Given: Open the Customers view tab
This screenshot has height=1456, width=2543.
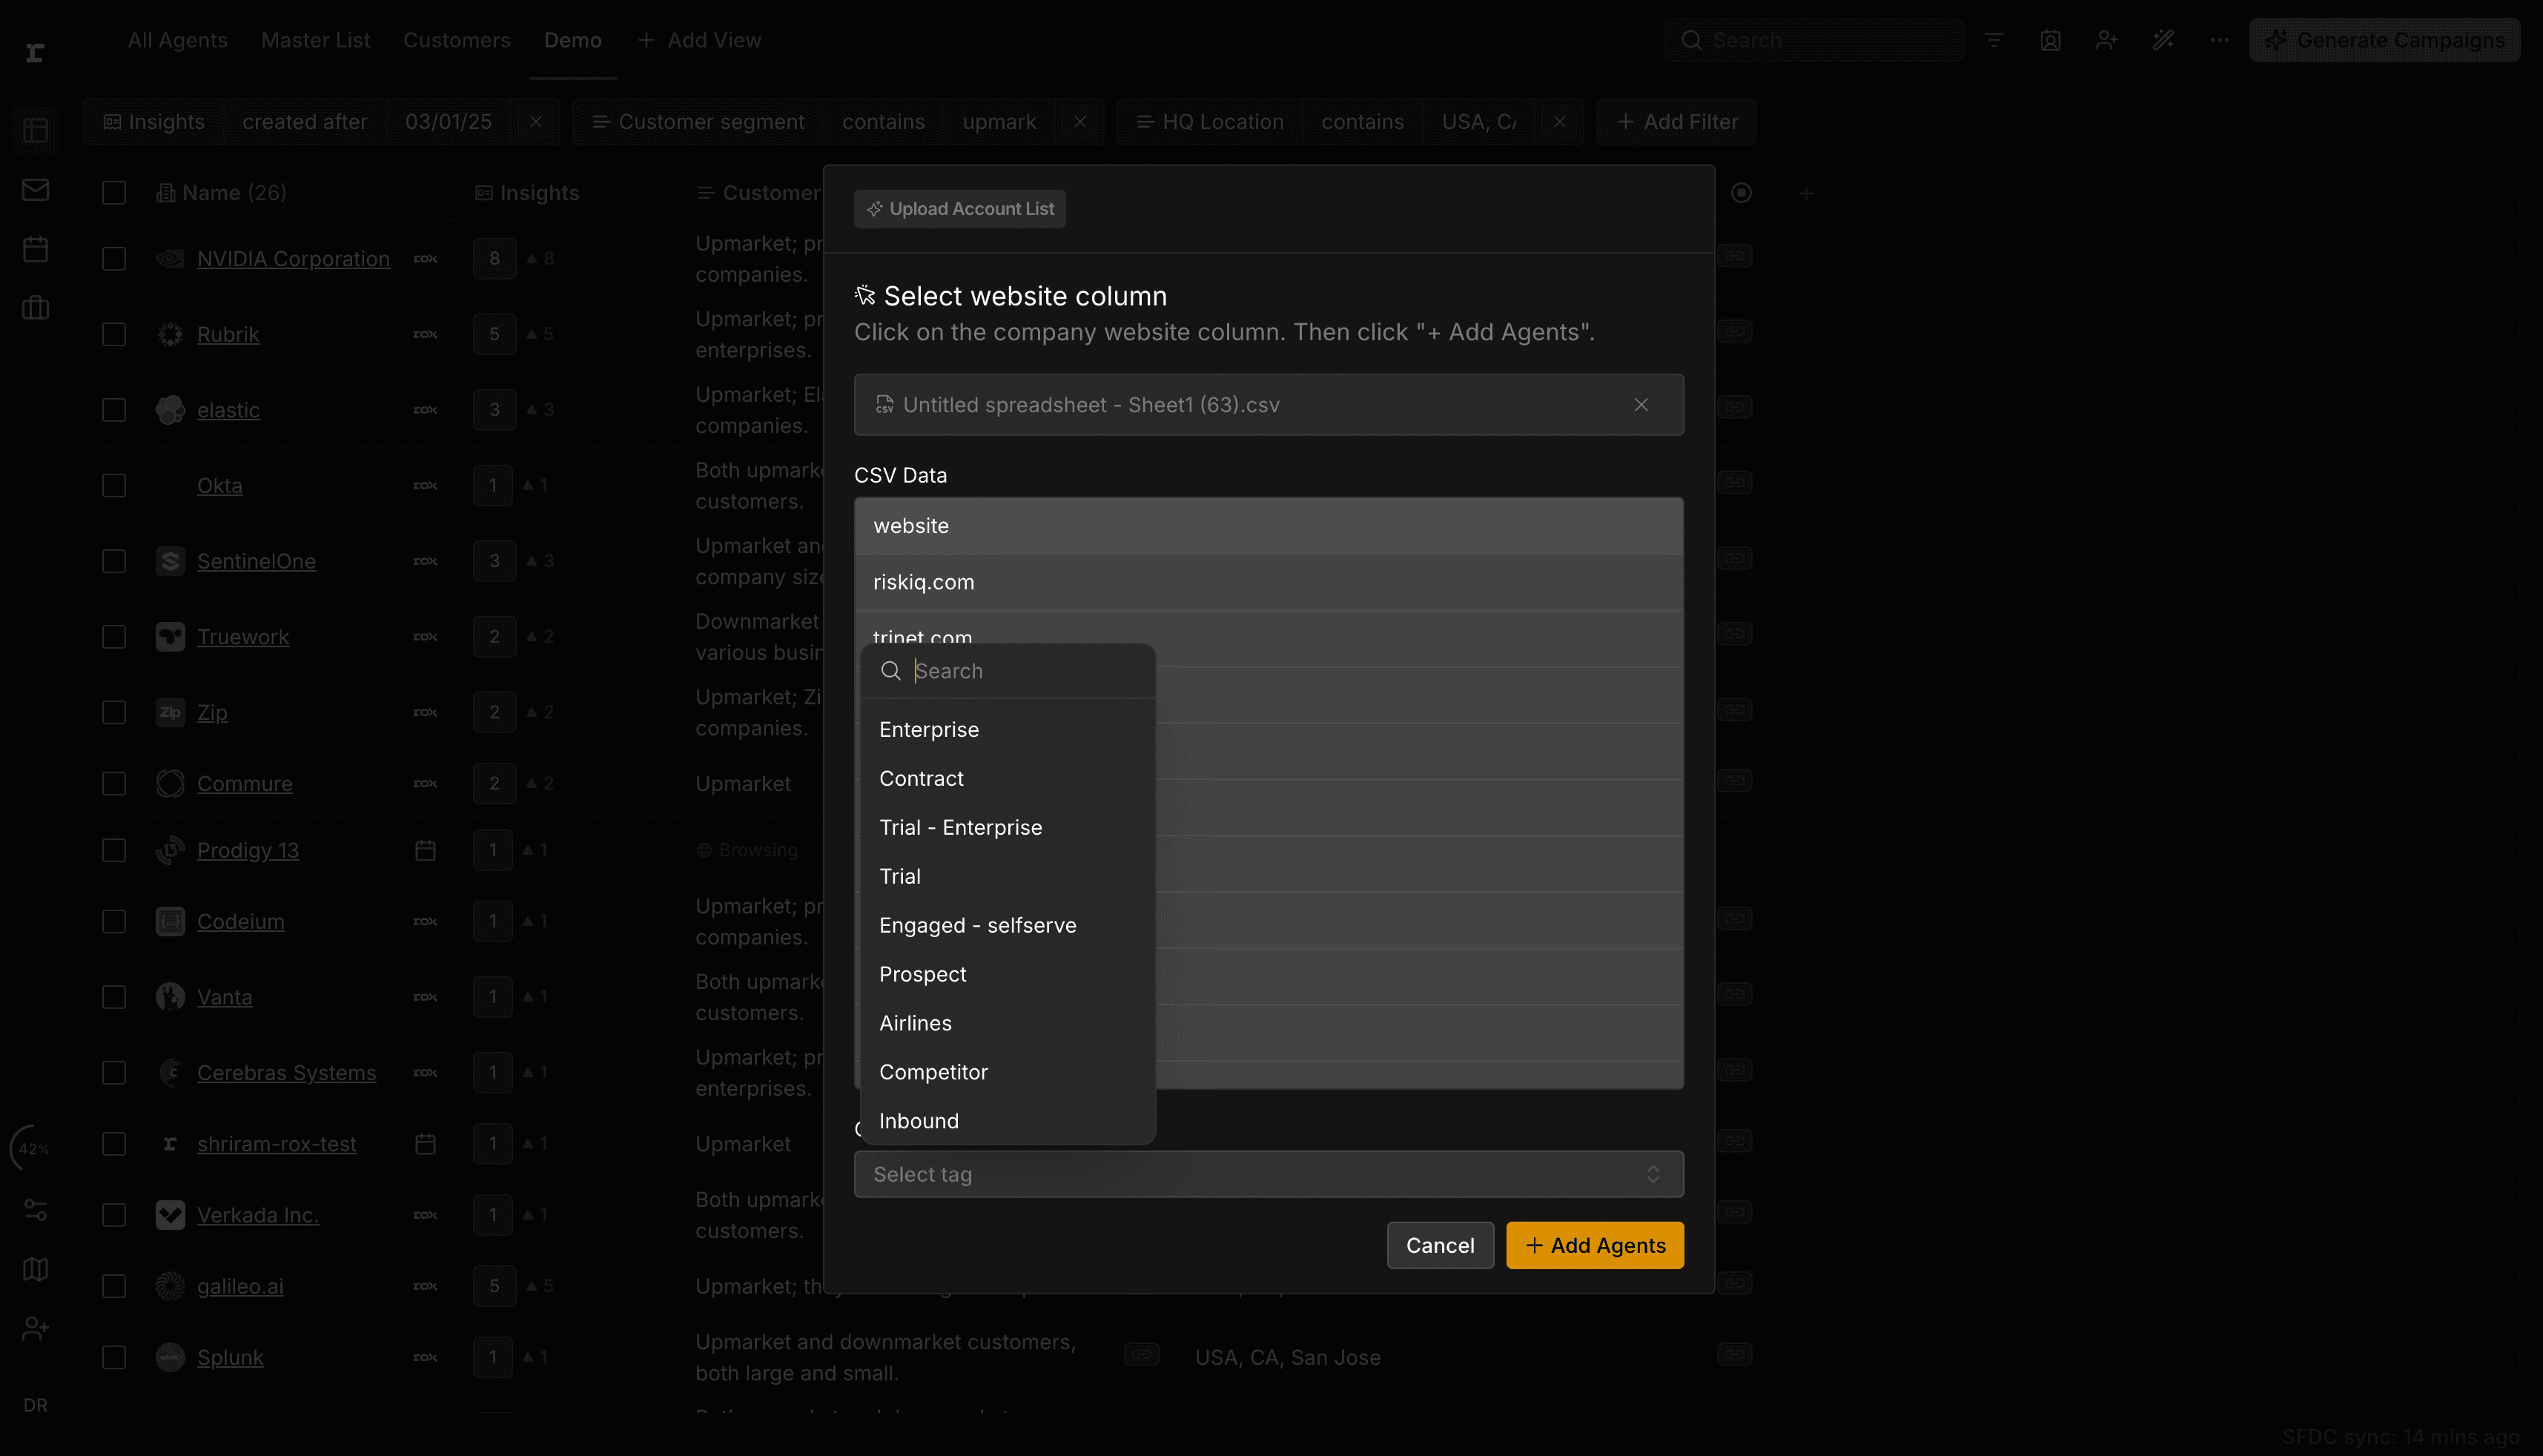Looking at the screenshot, I should click(456, 40).
